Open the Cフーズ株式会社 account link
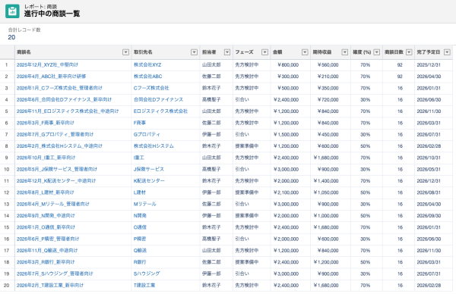This screenshot has height=294, width=456. (151, 88)
